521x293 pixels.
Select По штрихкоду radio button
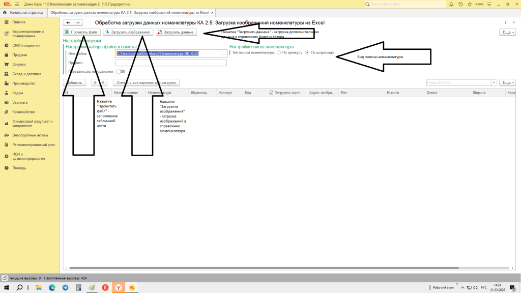click(x=307, y=52)
